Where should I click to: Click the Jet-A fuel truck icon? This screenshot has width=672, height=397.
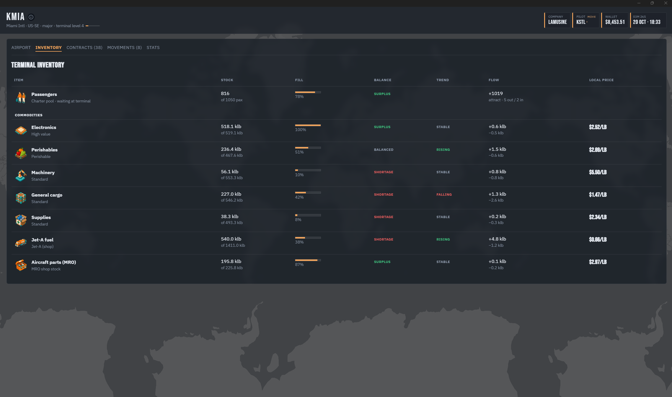click(x=21, y=243)
